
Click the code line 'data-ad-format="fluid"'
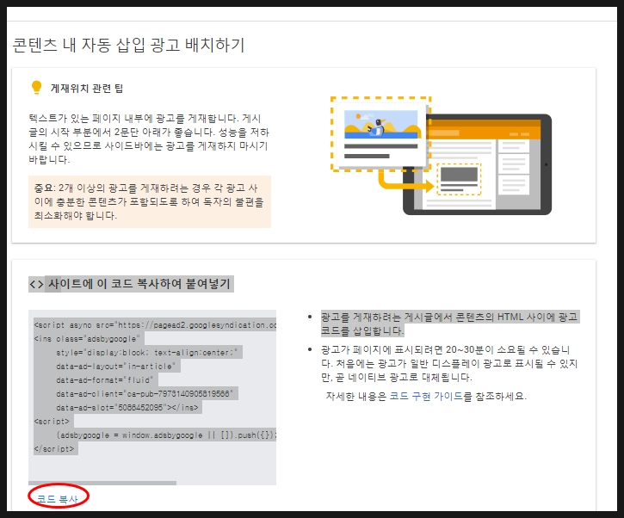tap(105, 380)
